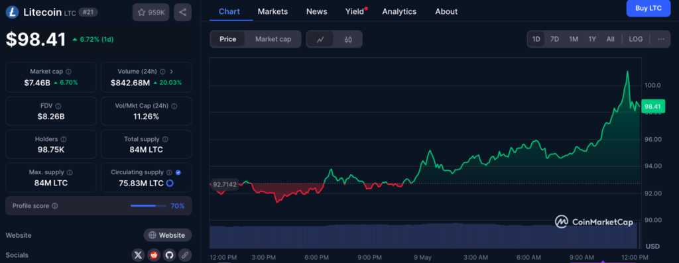679x263 pixels.
Task: Open the link chain social icon
Action: (185, 255)
